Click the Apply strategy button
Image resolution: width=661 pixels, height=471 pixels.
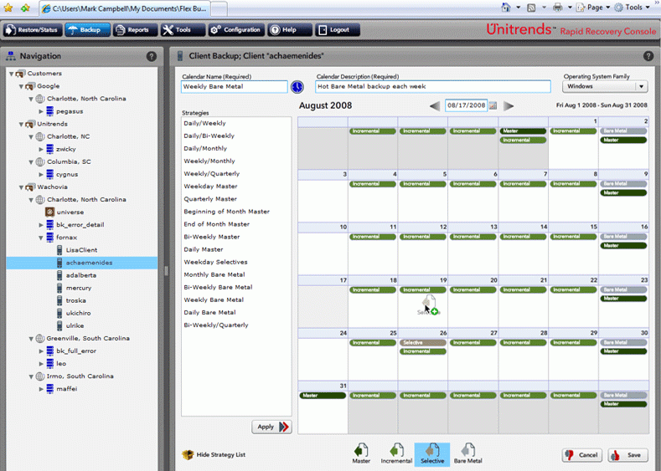point(272,427)
